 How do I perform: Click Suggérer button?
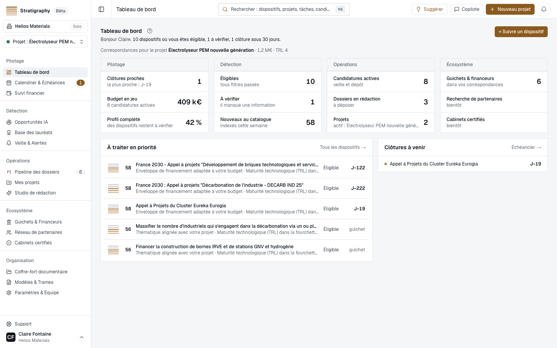point(429,9)
